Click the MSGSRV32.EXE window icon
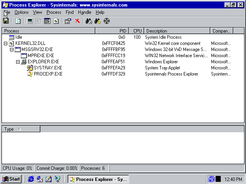Screen dimensions: 246x184 tap(18, 49)
